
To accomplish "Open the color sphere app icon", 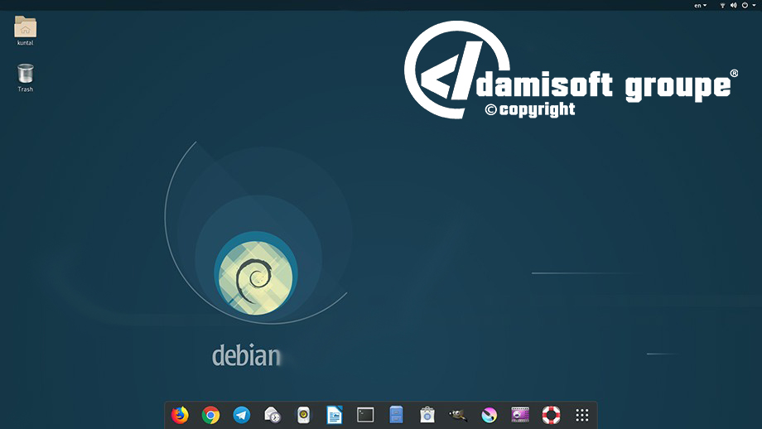I will (490, 415).
